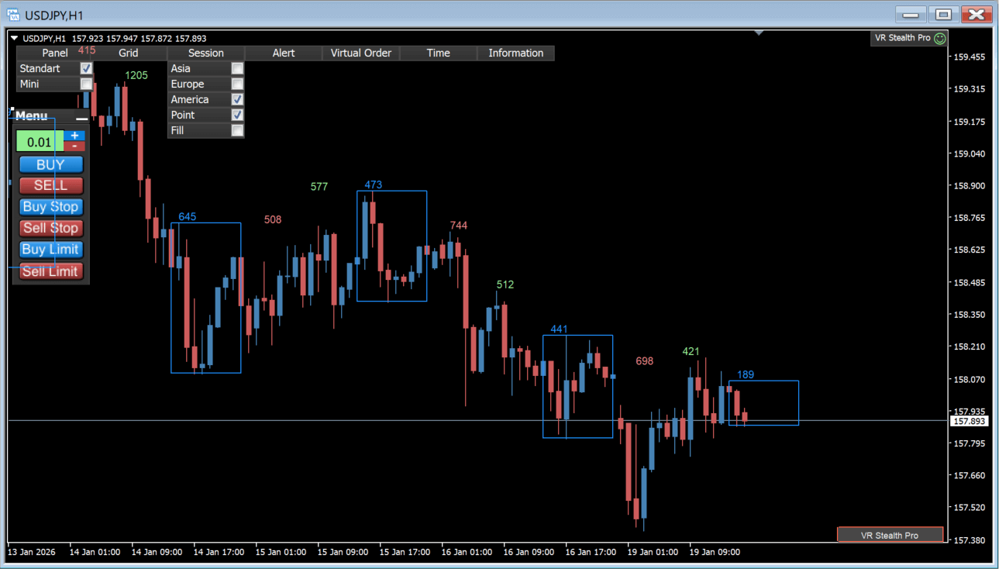The height and width of the screenshot is (569, 999).
Task: Disable the America session checkbox
Action: tap(237, 99)
